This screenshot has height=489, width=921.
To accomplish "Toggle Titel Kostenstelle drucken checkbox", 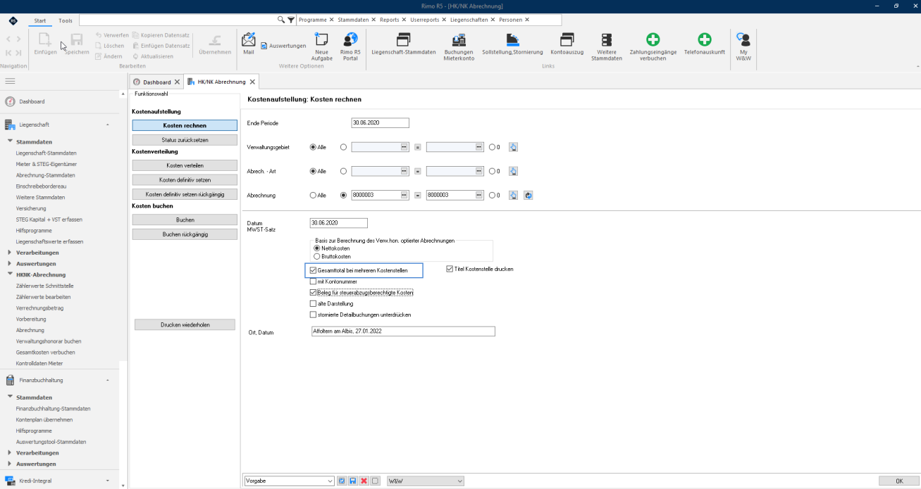I will pos(450,269).
